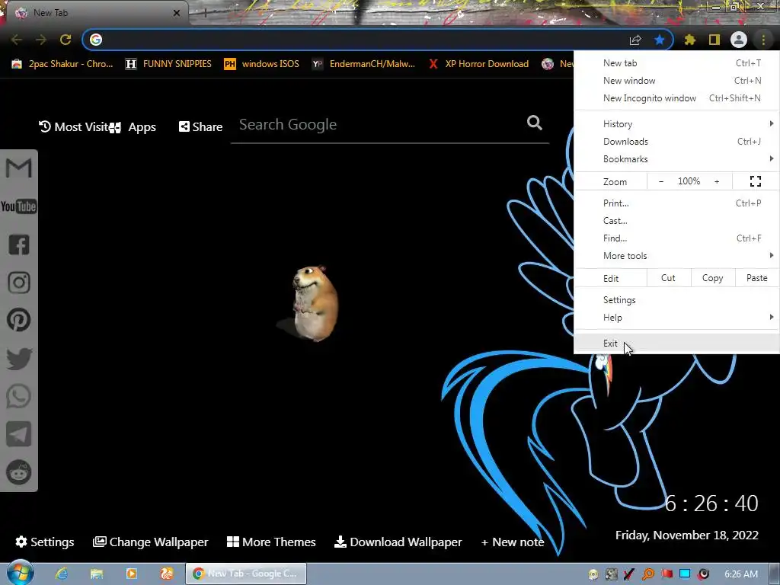Toggle the side panel icon
The image size is (780, 585).
(714, 40)
